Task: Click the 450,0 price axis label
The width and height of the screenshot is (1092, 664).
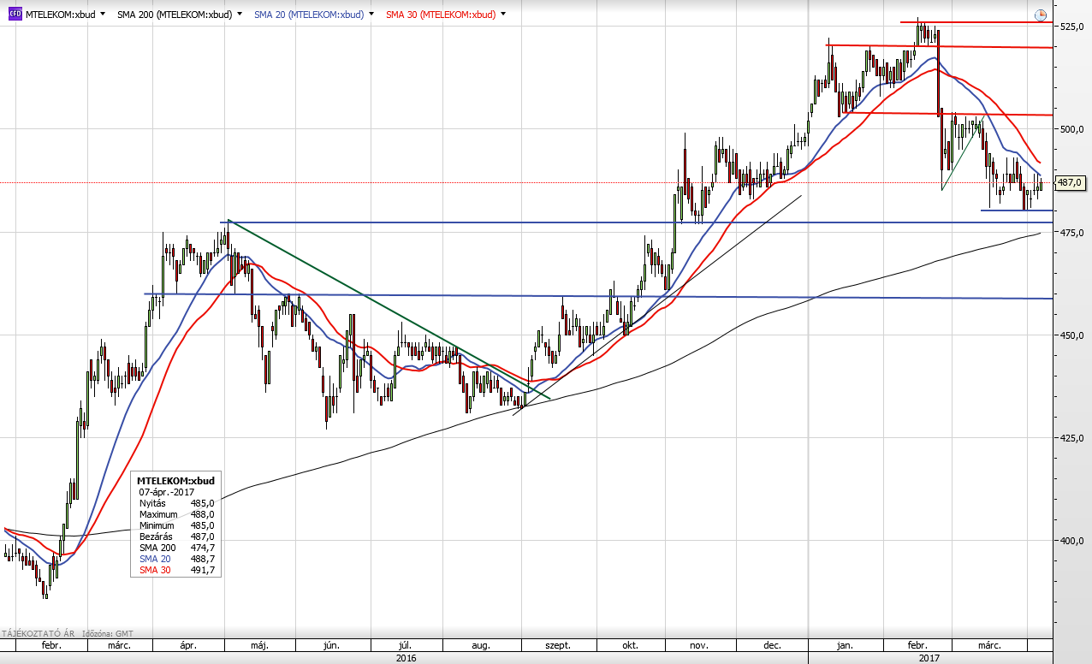Action: pyautogui.click(x=1072, y=335)
